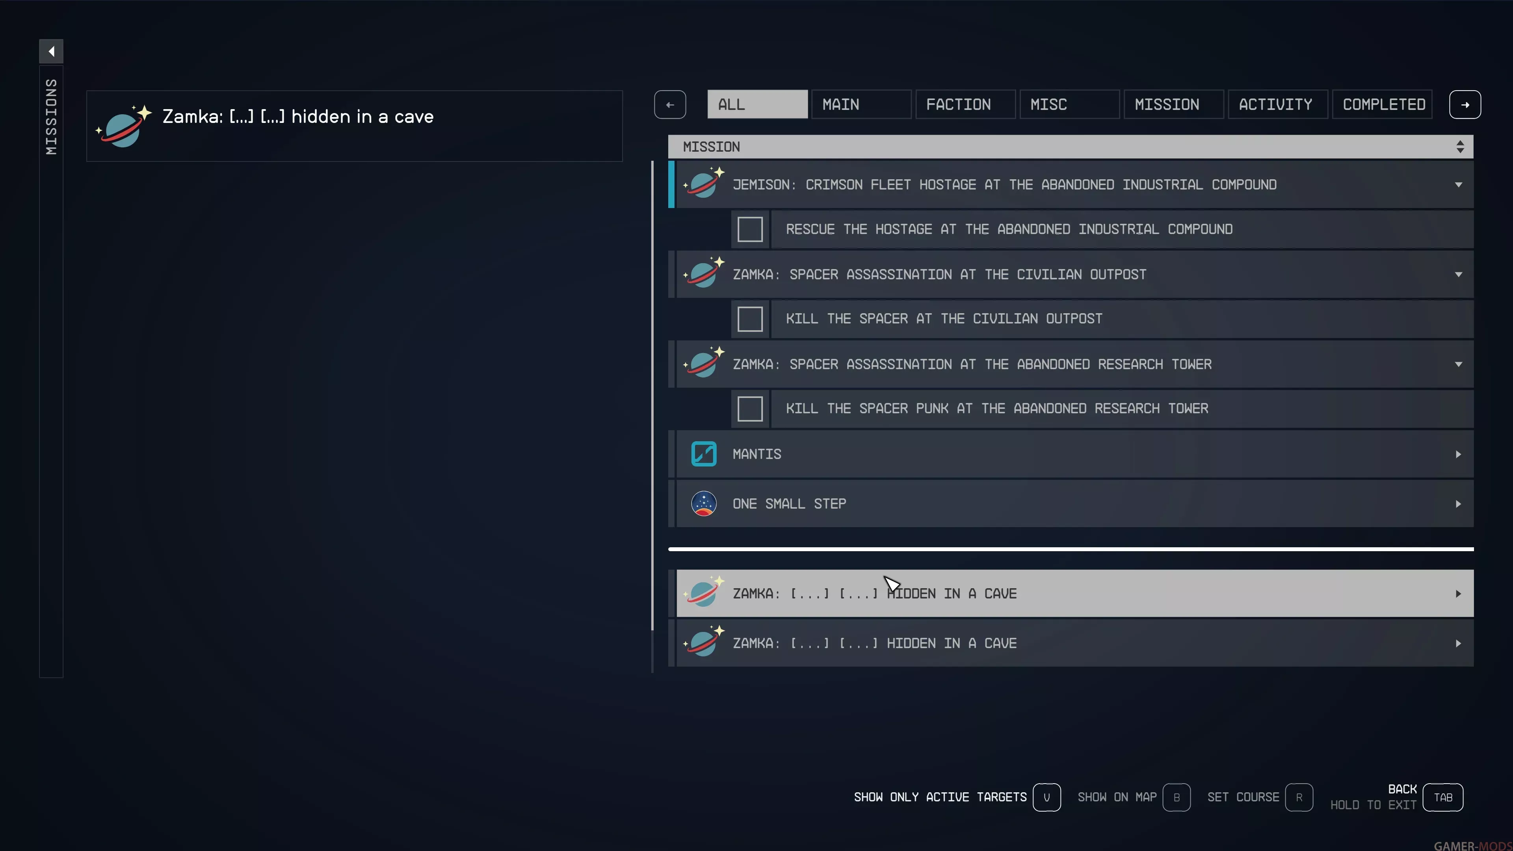The image size is (1513, 851).
Task: Click the Mantis mission icon
Action: tap(704, 454)
